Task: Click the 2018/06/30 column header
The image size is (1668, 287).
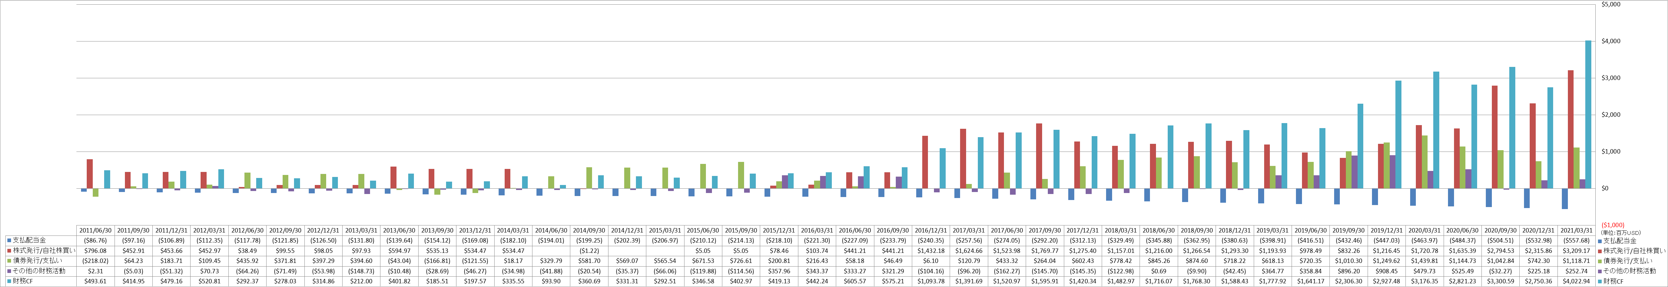Action: (1158, 230)
